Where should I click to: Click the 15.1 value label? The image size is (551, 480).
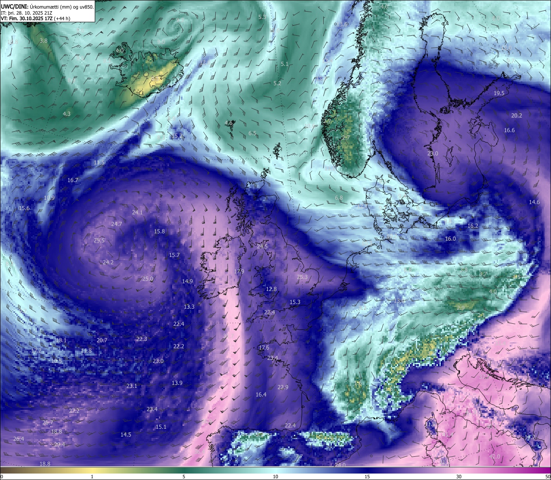tap(161, 427)
